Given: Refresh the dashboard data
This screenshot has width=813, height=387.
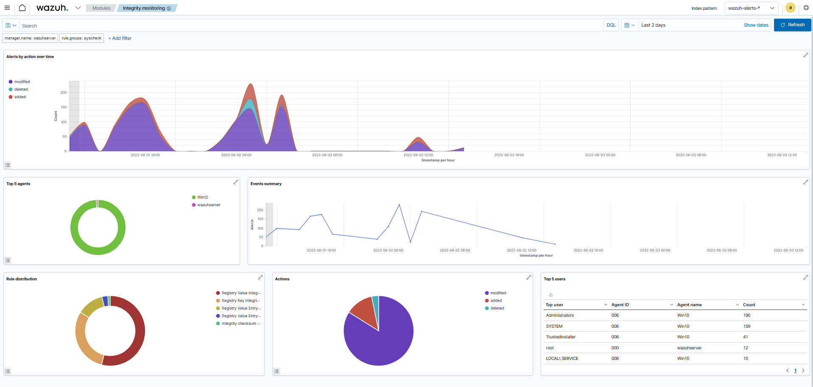Looking at the screenshot, I should [x=792, y=25].
